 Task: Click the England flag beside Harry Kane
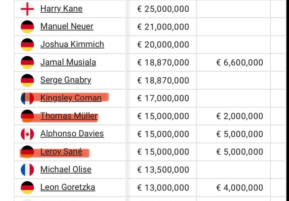(x=27, y=9)
